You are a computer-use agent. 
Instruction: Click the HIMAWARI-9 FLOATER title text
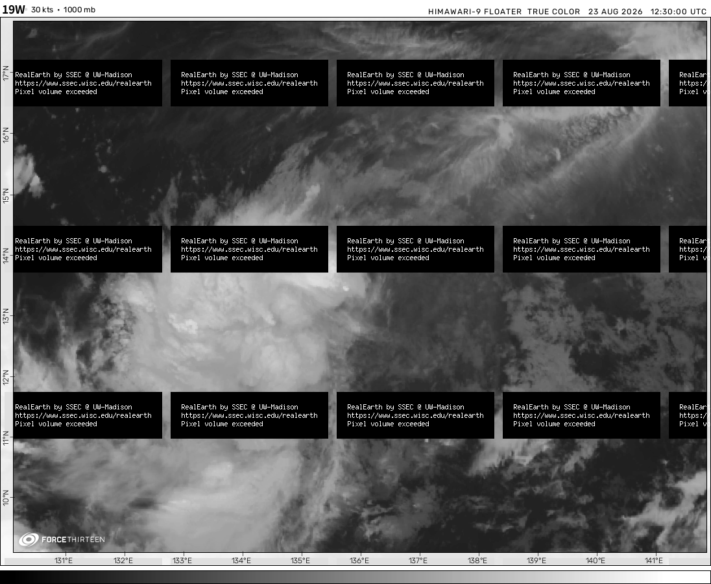475,12
